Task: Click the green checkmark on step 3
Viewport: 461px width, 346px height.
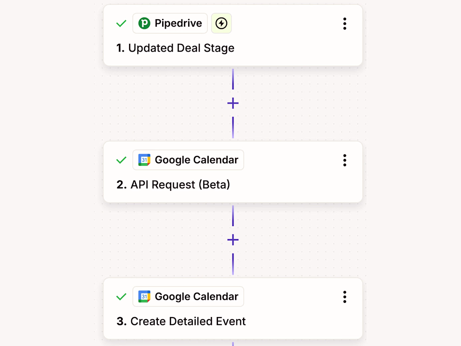Action: coord(121,297)
